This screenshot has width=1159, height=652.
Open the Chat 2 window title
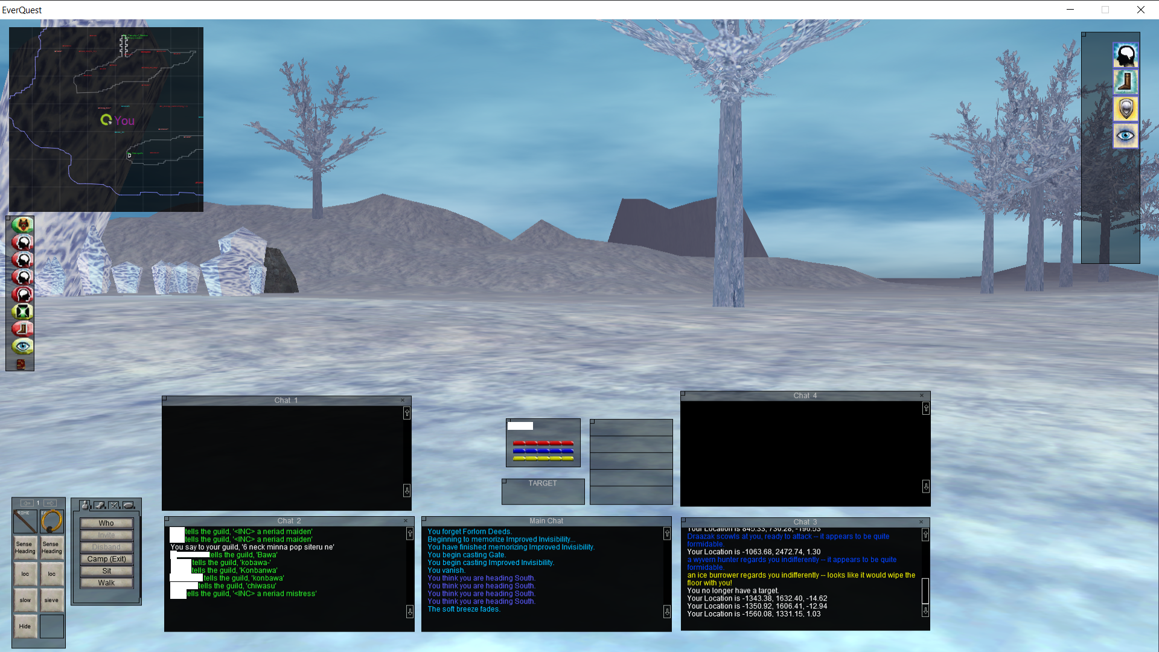click(x=289, y=521)
